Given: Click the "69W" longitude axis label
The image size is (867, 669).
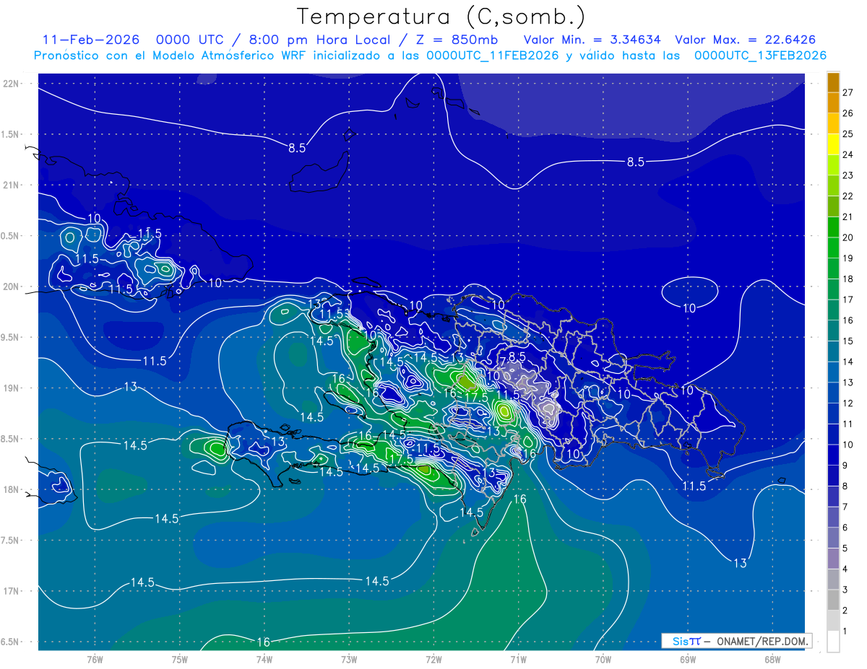Looking at the screenshot, I should click(688, 660).
